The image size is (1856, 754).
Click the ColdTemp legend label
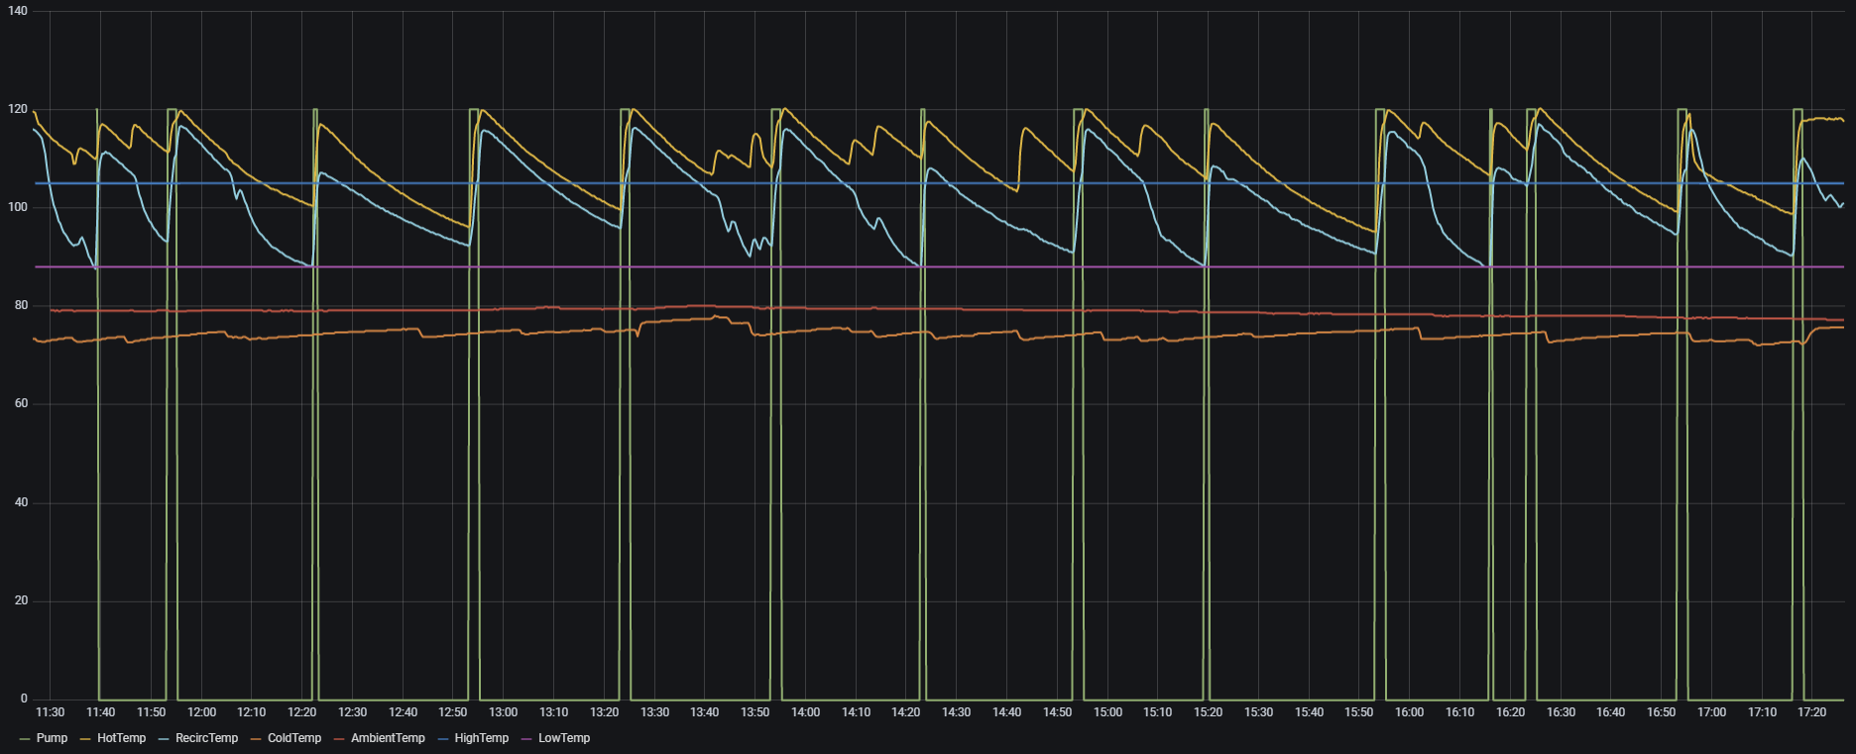[293, 738]
